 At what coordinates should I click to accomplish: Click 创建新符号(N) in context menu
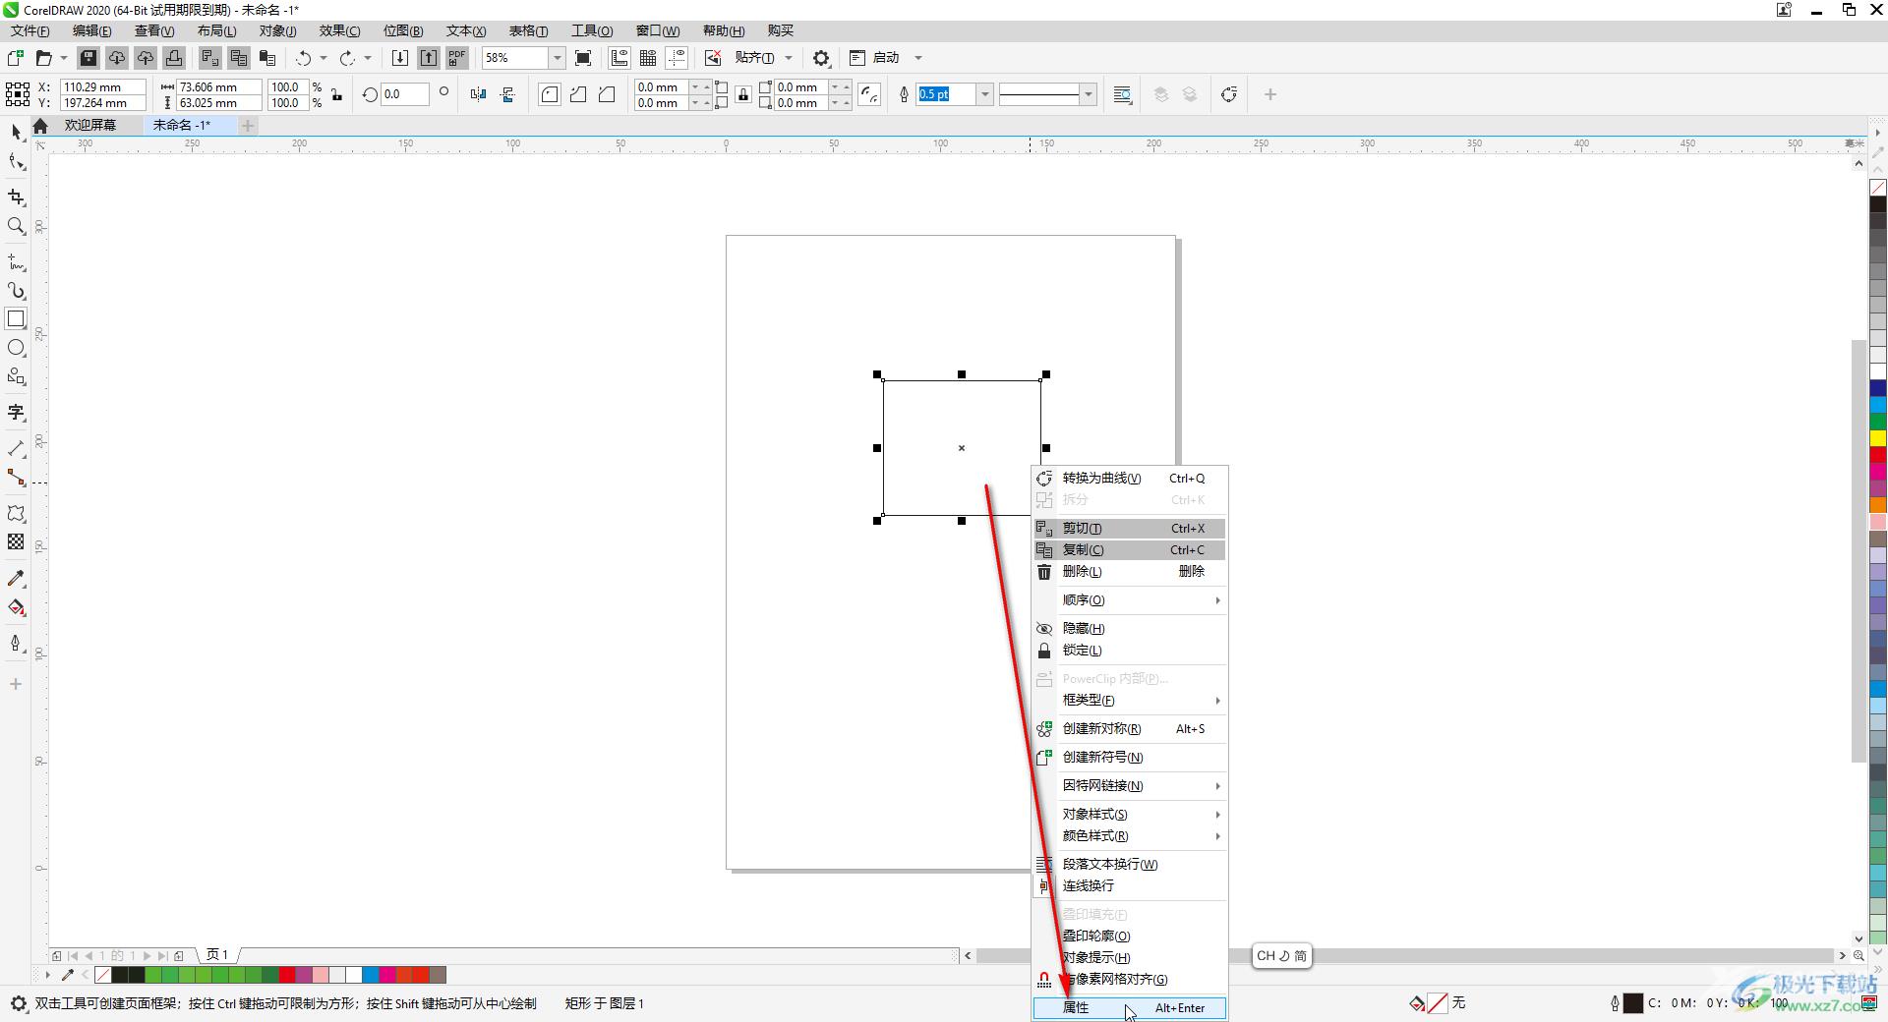[x=1129, y=757]
